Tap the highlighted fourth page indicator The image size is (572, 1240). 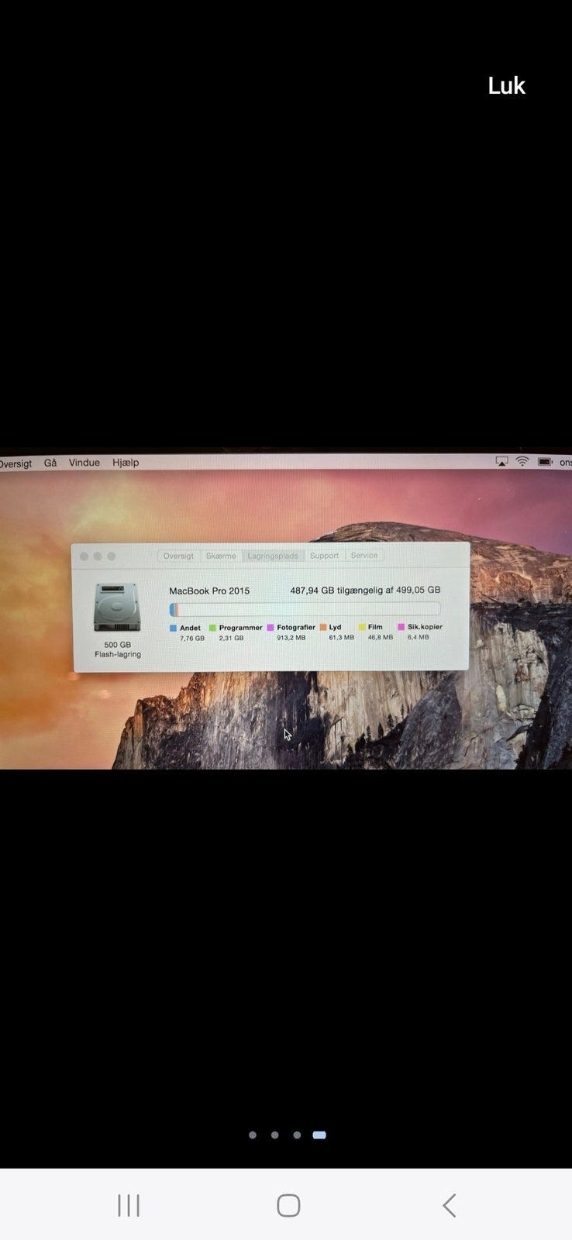pyautogui.click(x=319, y=1135)
